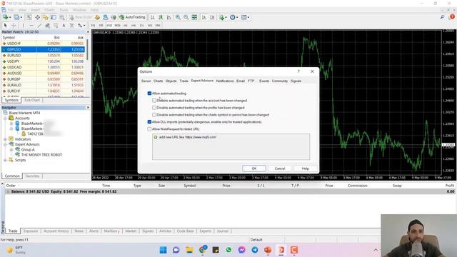The image size is (457, 257).
Task: Toggle the AutoTrading button
Action: click(x=132, y=17)
